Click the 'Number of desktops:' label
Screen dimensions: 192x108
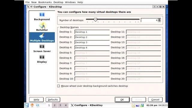(72, 20)
